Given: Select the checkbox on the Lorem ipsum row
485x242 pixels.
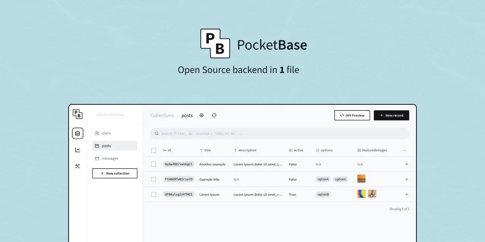Looking at the screenshot, I should click(153, 194).
